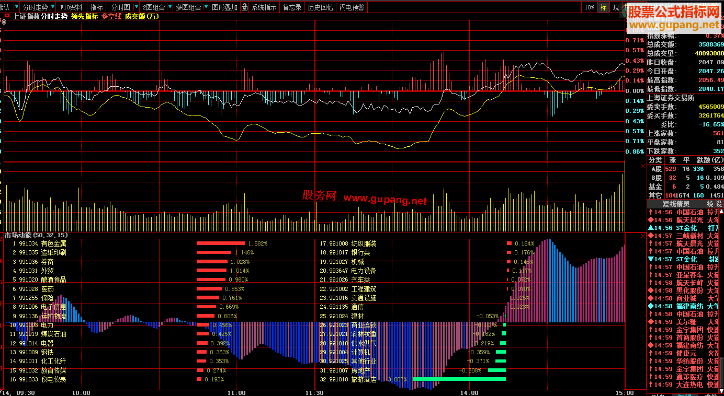Click the red arrow icon beside 14:59 健康元

[650, 354]
